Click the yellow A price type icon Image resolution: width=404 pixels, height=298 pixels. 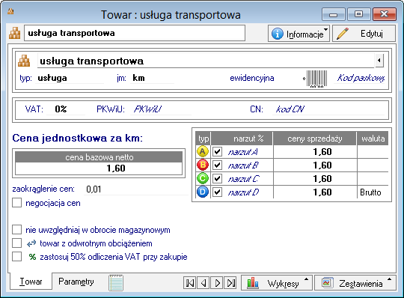[203, 151]
